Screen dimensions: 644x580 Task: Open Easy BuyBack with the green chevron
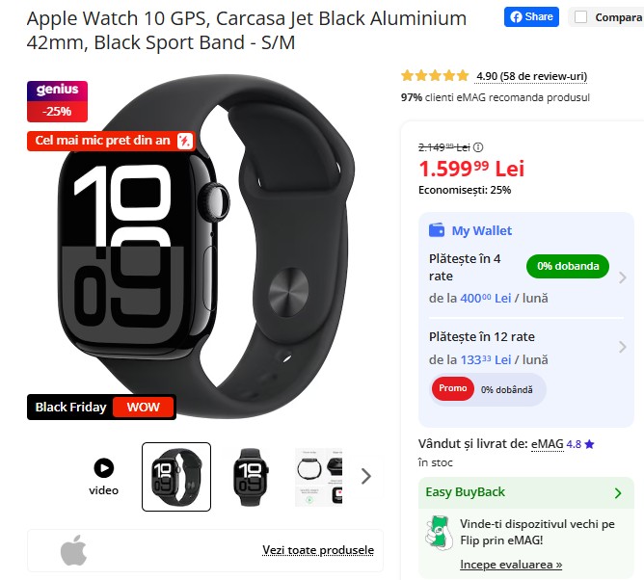pyautogui.click(x=618, y=493)
